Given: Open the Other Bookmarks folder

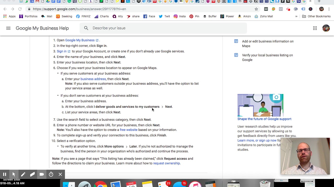Looking at the screenshot, I should point(316,16).
